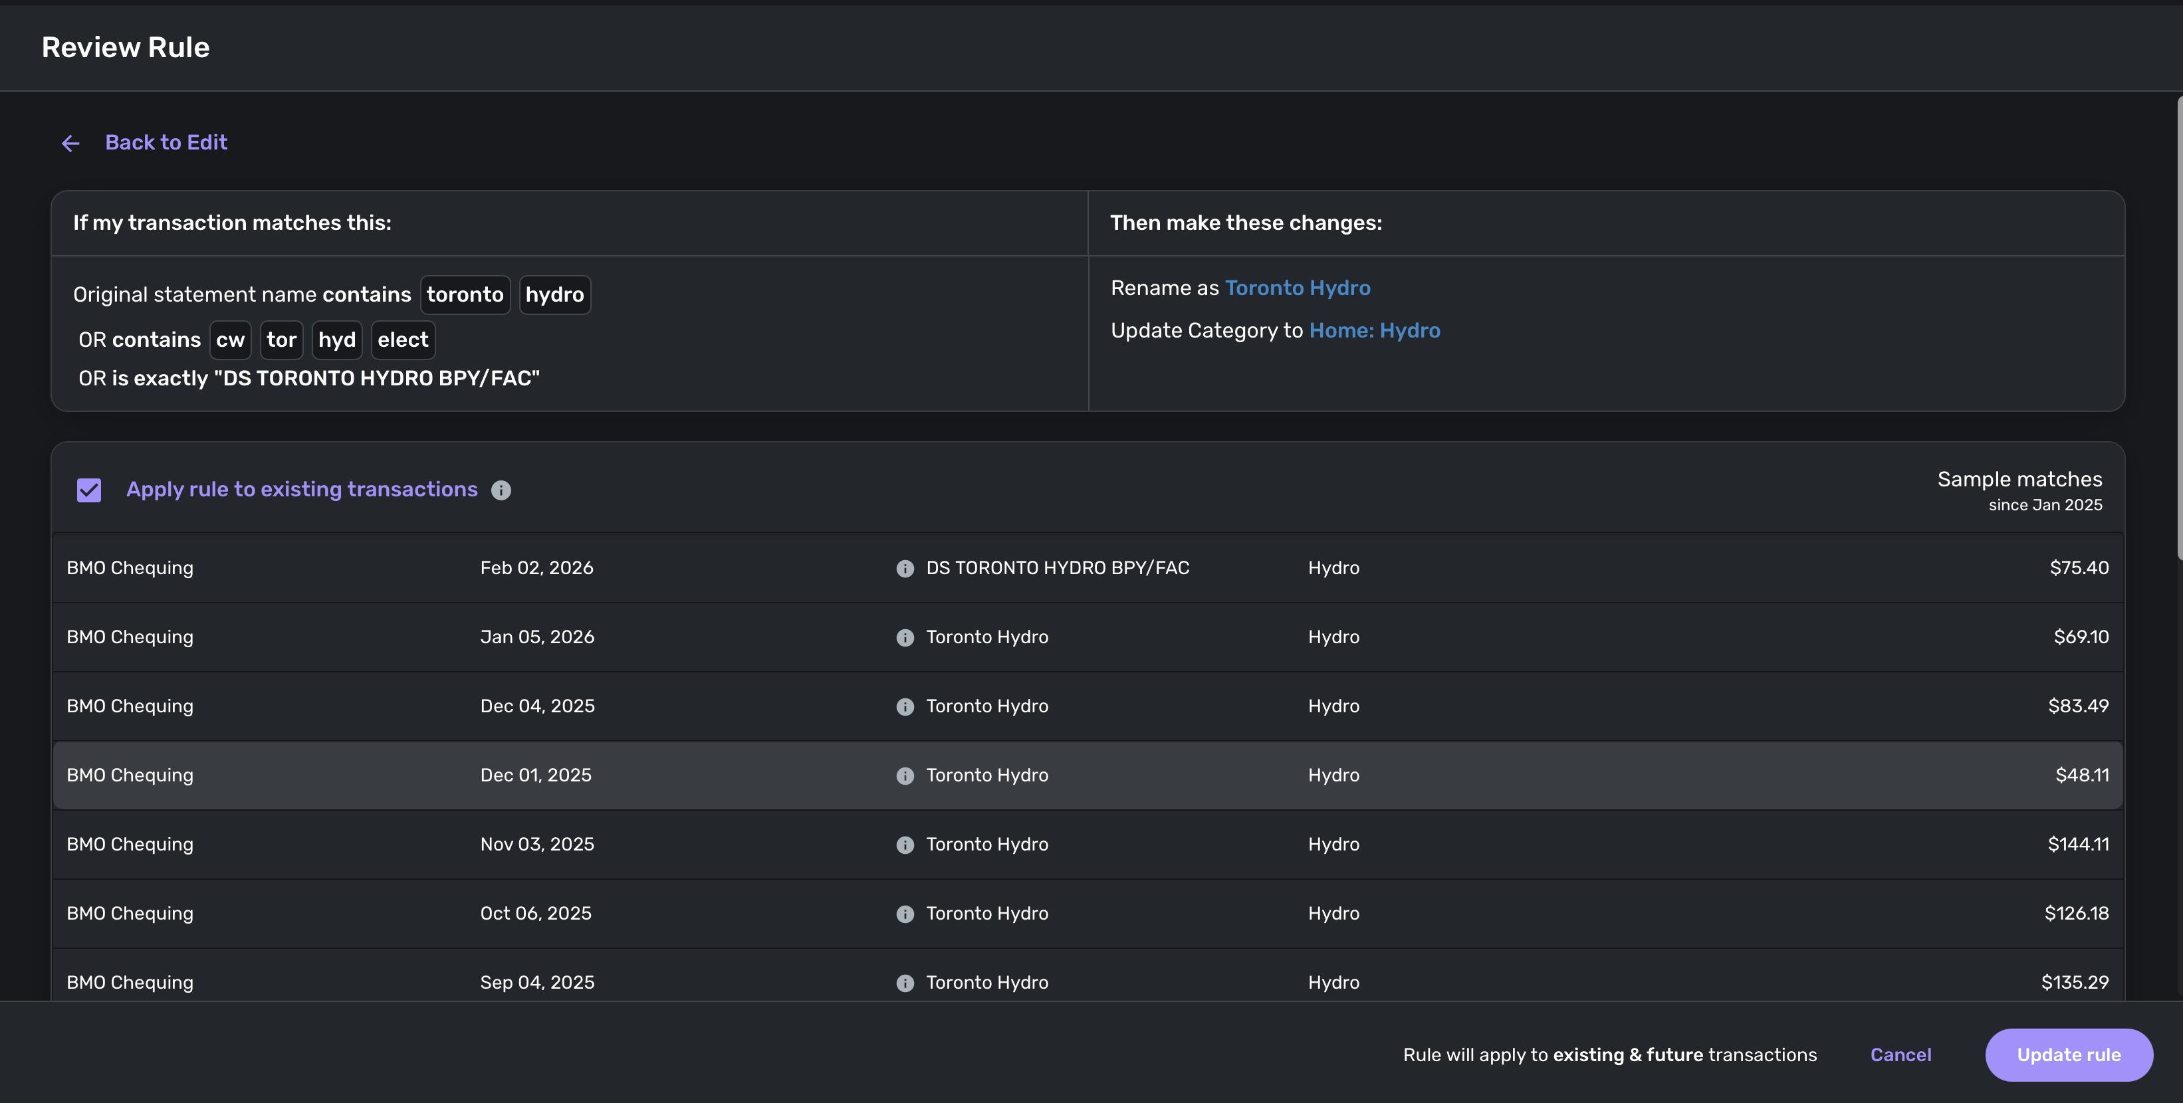
Task: Click info icon on Sep 04, 2025 row
Action: tap(905, 983)
